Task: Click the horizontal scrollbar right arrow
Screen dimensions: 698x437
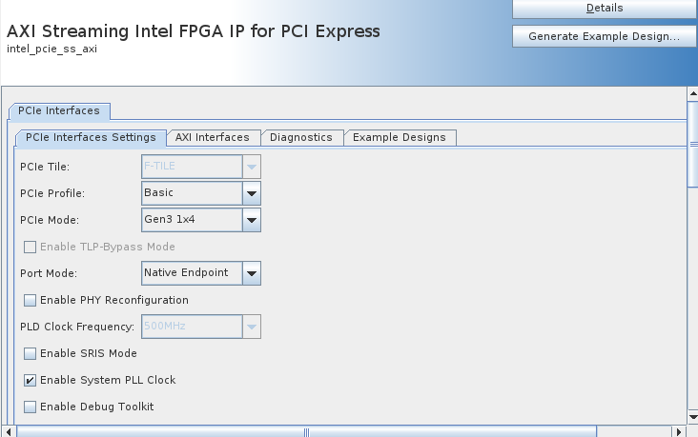Action: point(677,431)
